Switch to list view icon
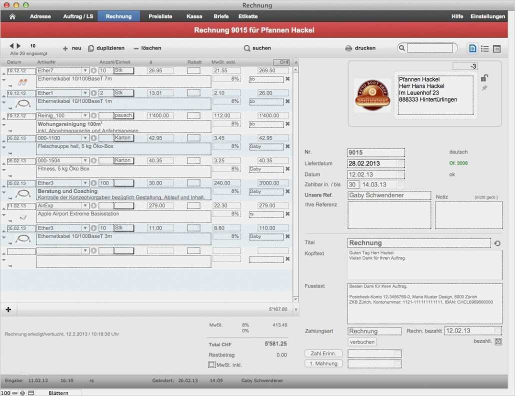515x396 pixels. 484,48
